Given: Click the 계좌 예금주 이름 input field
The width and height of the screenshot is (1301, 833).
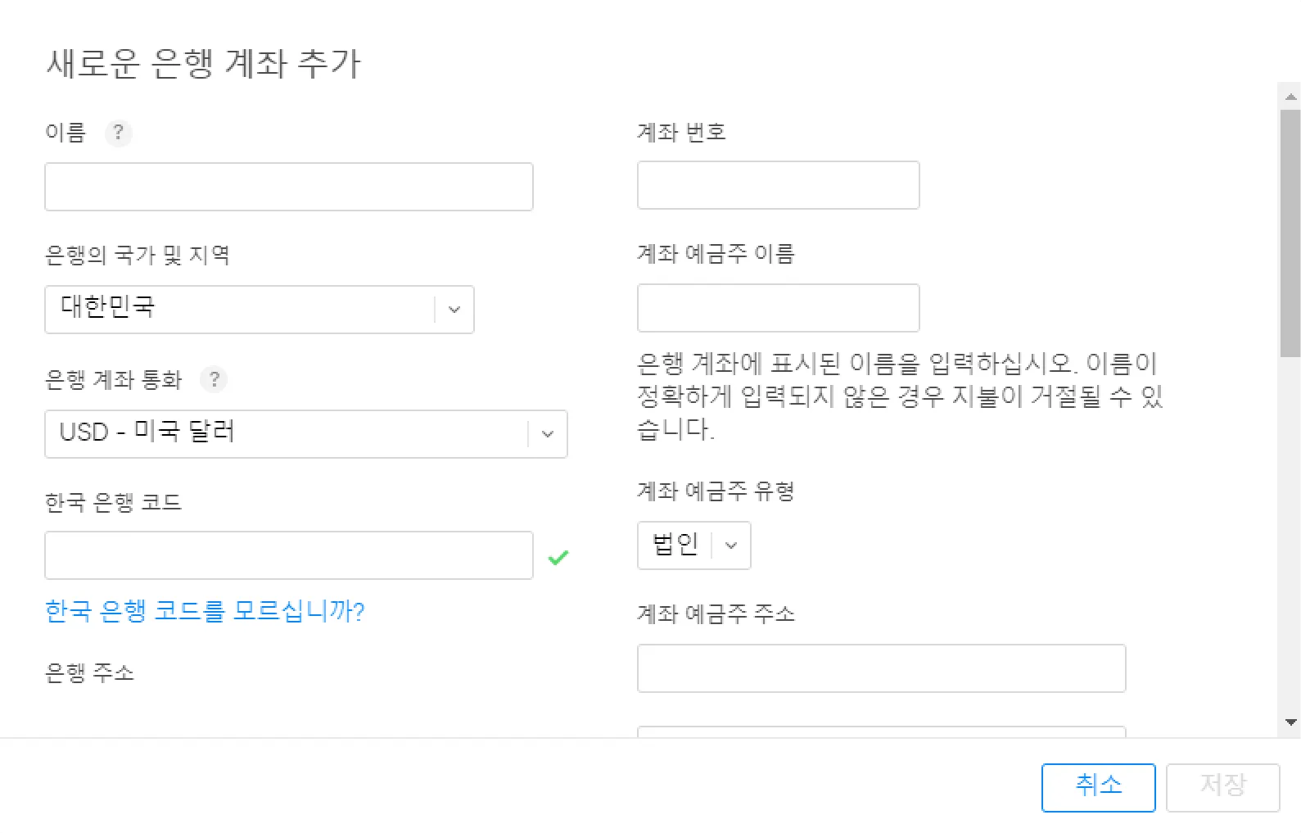Looking at the screenshot, I should (778, 308).
